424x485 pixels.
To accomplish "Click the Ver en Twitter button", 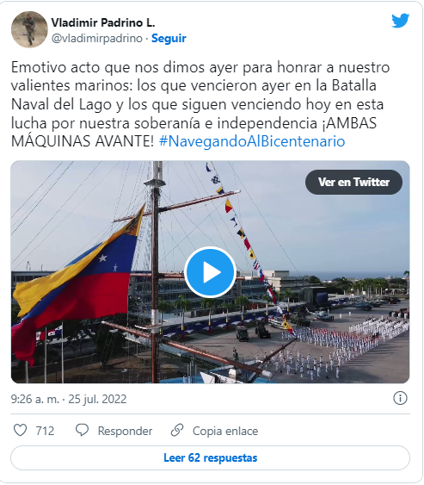I will pos(353,182).
